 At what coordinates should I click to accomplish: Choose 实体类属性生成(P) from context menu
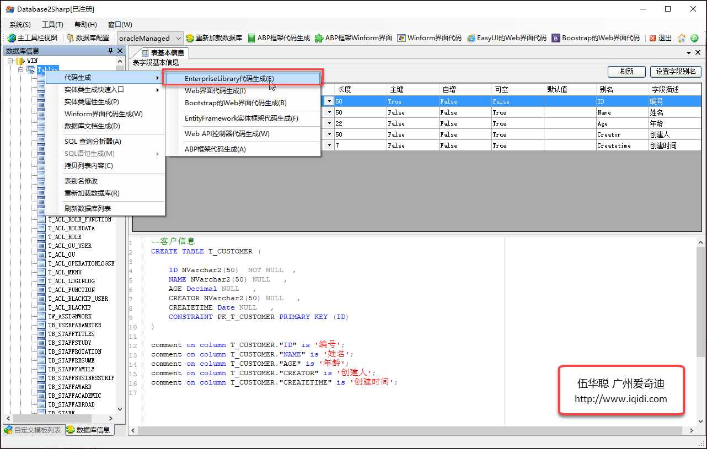click(105, 102)
